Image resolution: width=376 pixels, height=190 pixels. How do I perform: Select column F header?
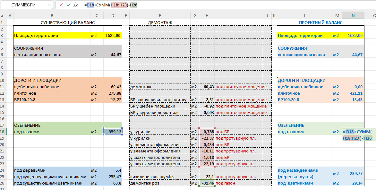(x=160, y=16)
